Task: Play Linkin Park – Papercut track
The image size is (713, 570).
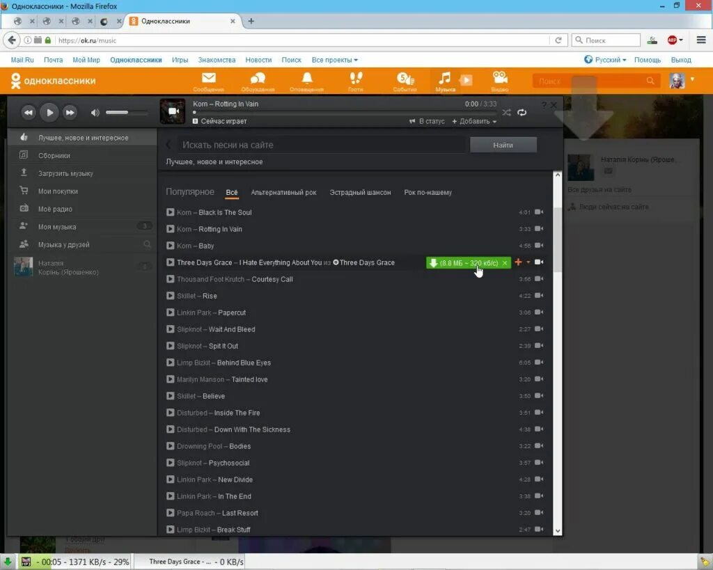Action: tap(170, 312)
